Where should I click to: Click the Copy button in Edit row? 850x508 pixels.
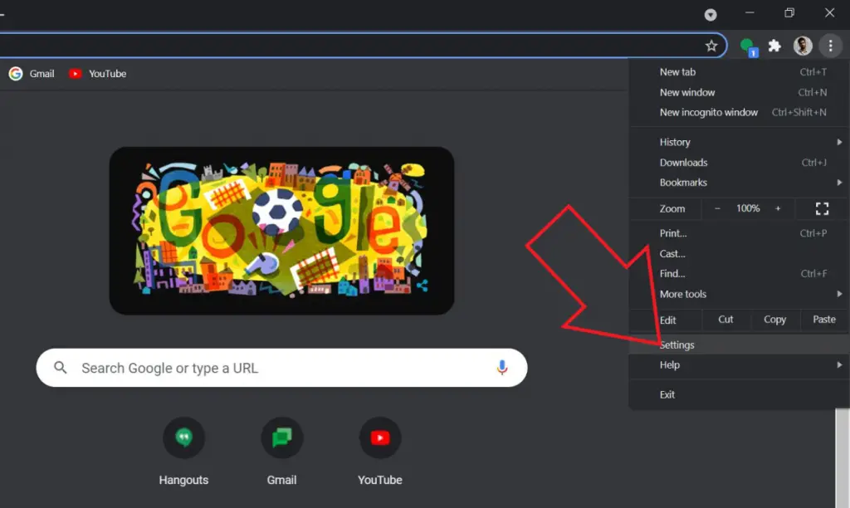click(775, 320)
